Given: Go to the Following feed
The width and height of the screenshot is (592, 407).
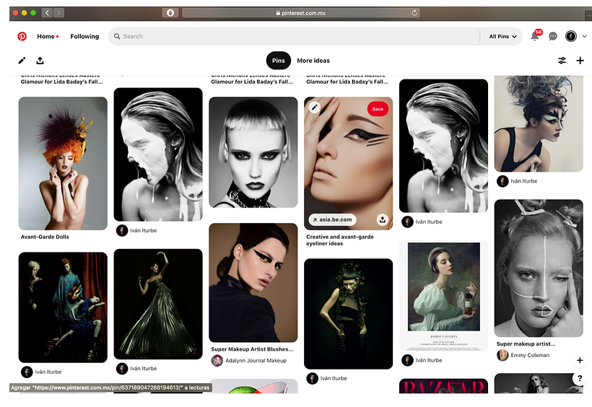Looking at the screenshot, I should tap(84, 36).
